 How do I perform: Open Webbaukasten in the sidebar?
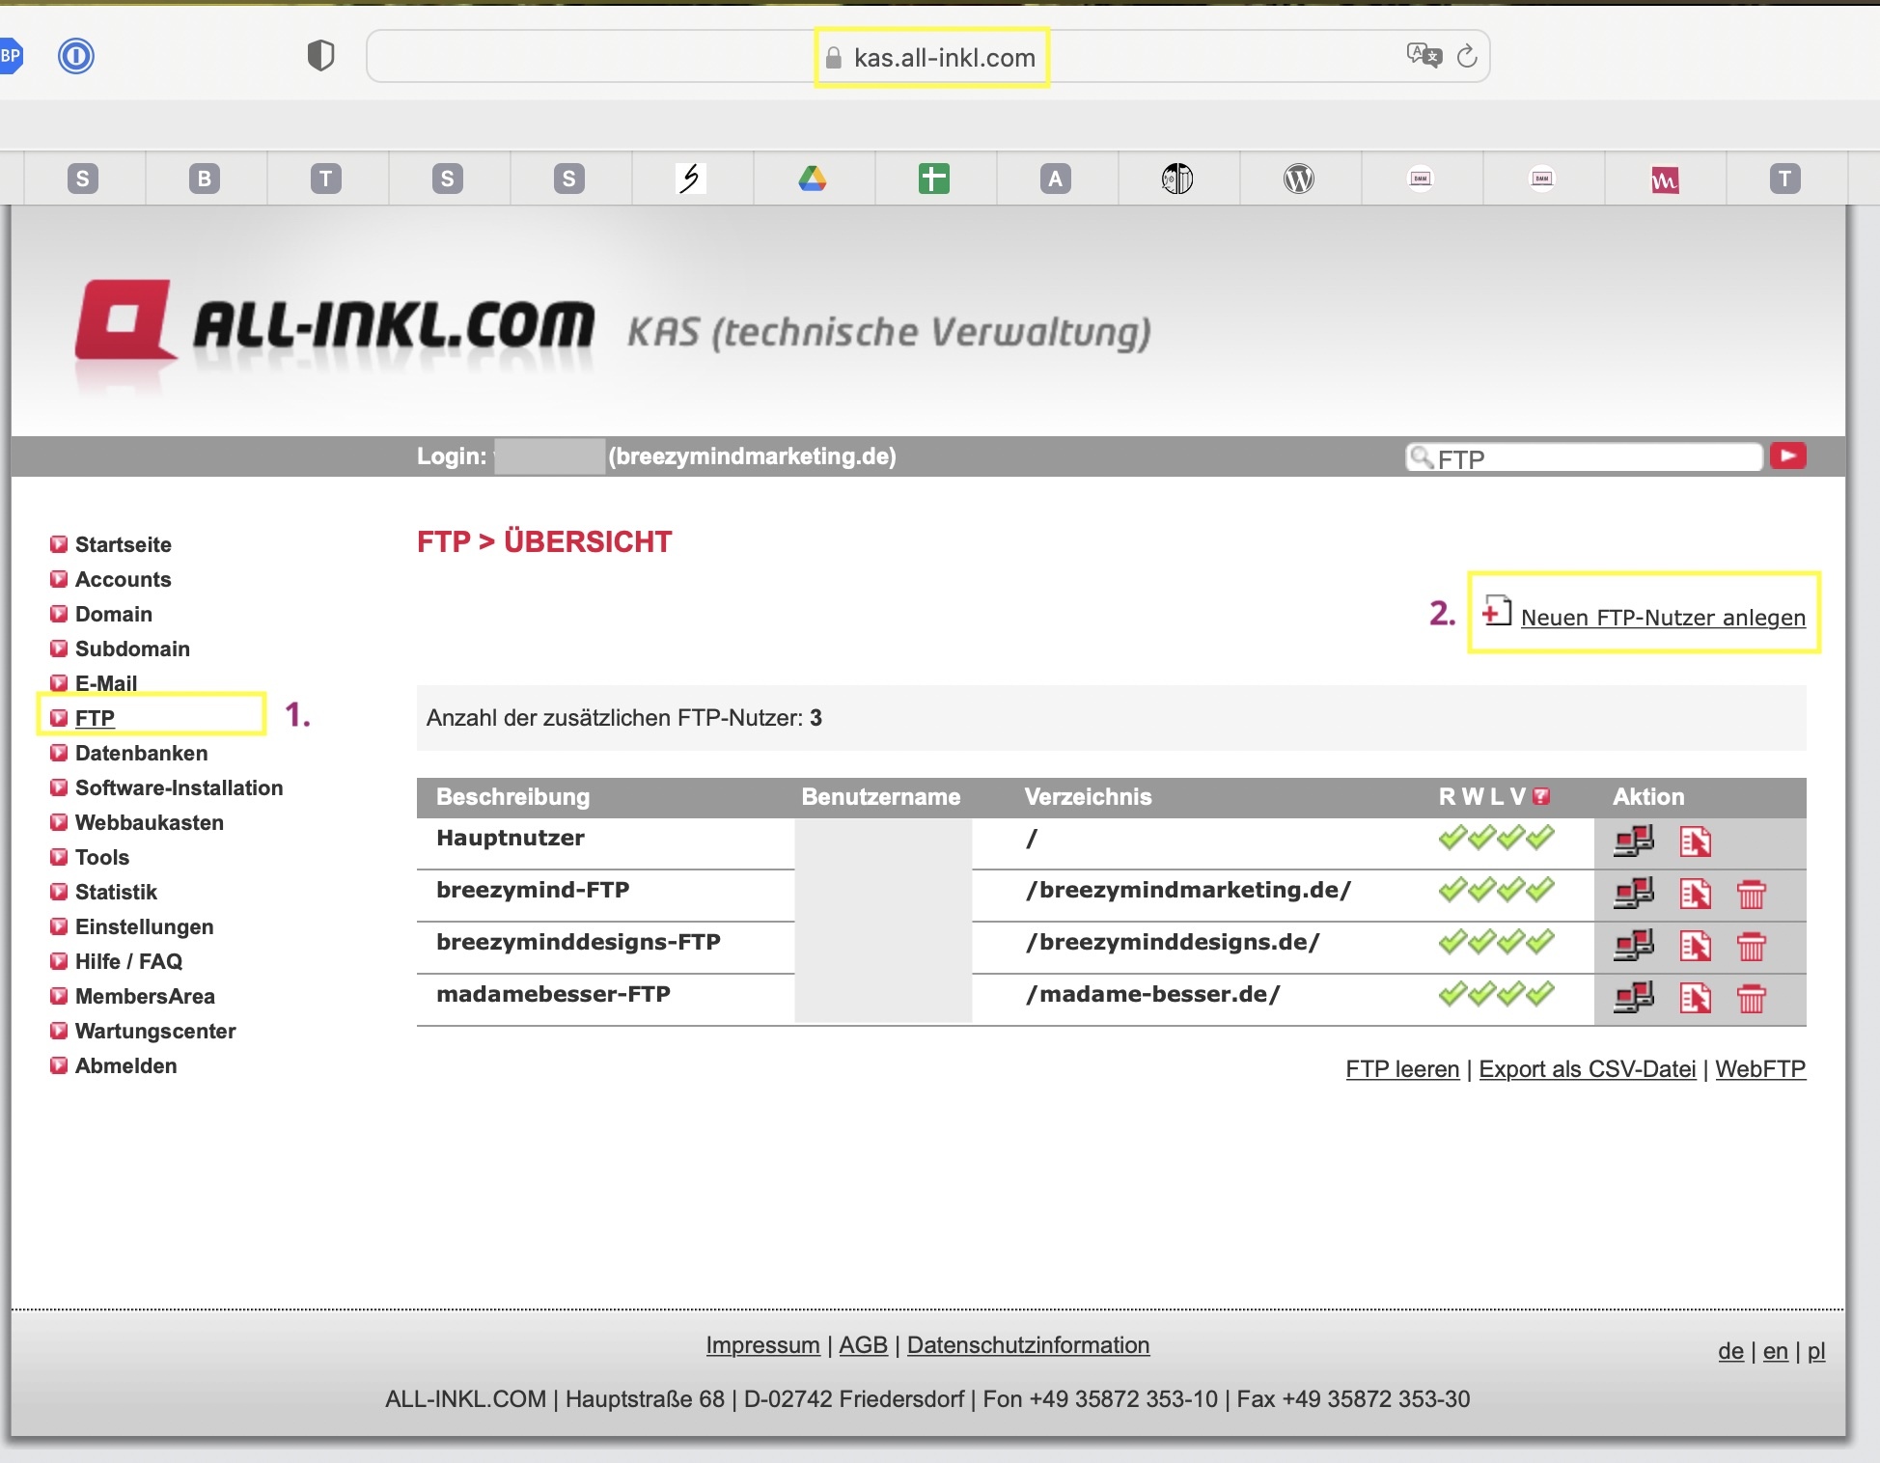tap(150, 822)
